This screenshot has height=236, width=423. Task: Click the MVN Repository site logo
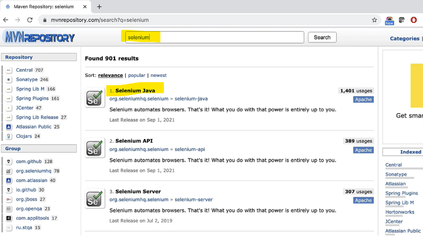pos(40,38)
